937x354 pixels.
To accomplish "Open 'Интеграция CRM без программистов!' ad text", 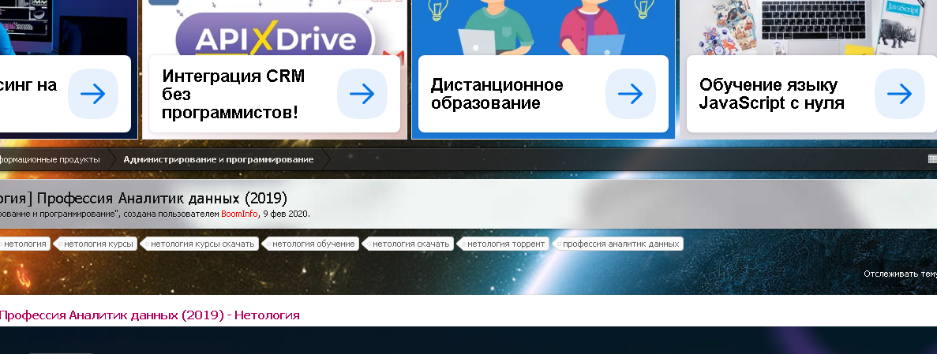I will pyautogui.click(x=234, y=94).
